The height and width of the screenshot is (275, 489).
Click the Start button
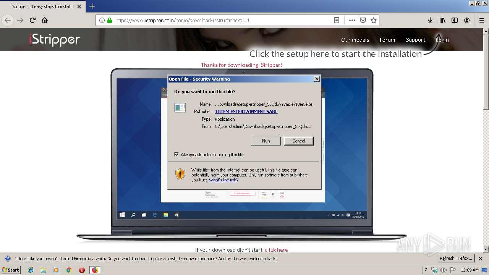[11, 270]
